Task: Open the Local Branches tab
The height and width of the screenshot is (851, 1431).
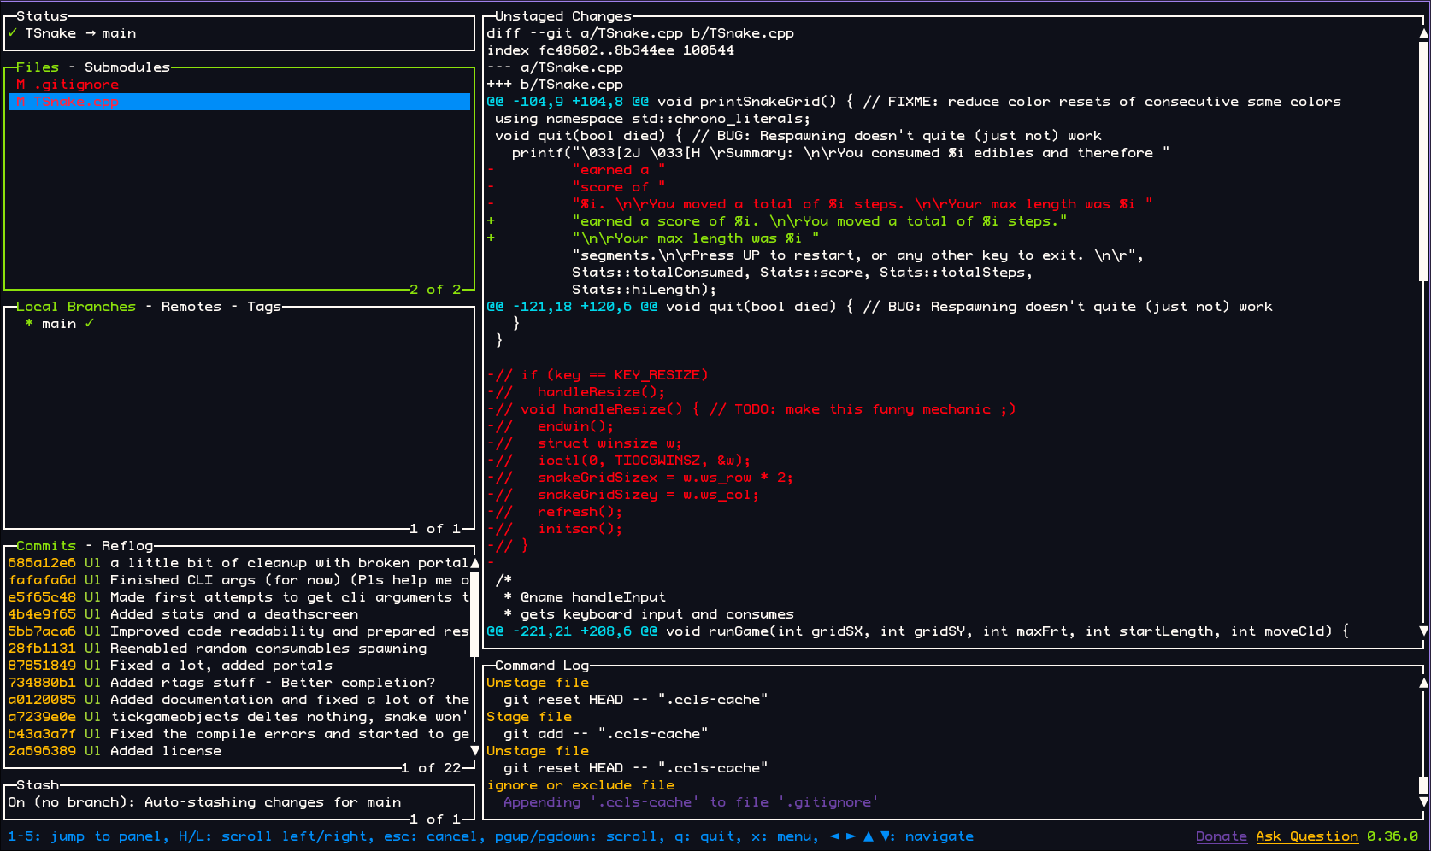Action: coord(76,307)
